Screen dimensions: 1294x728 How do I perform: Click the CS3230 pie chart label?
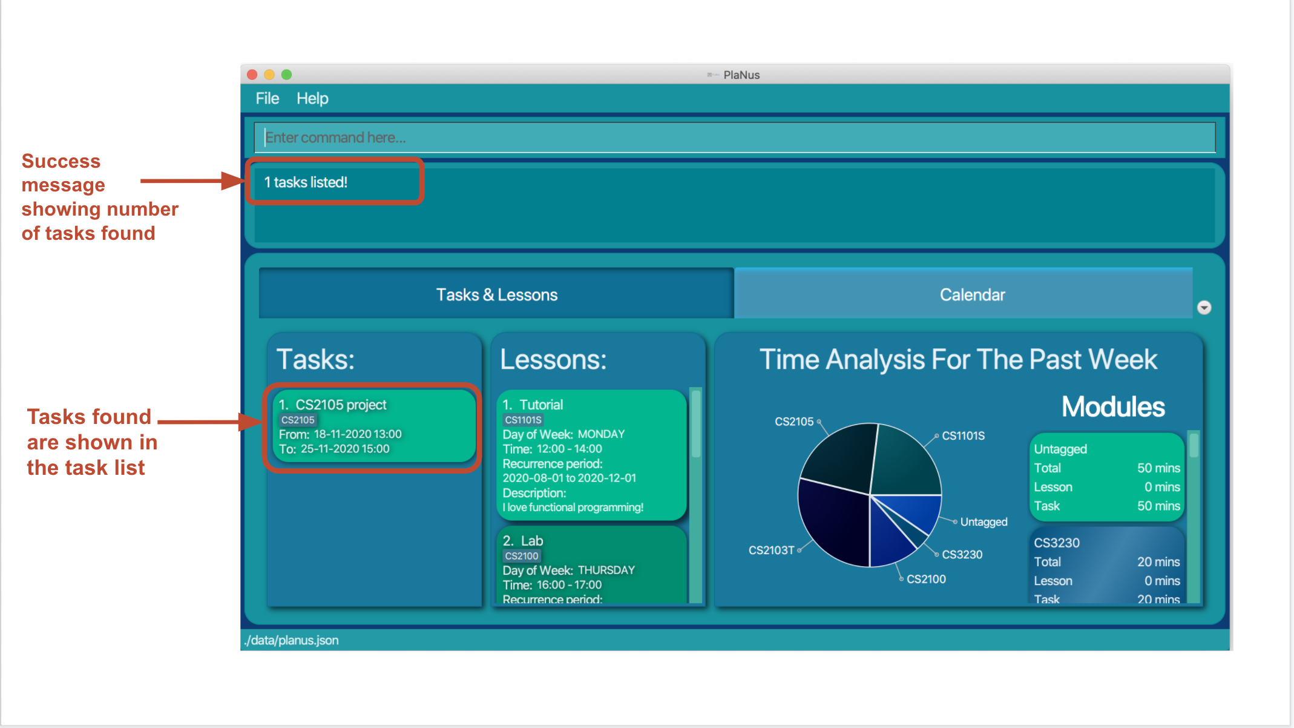click(962, 554)
